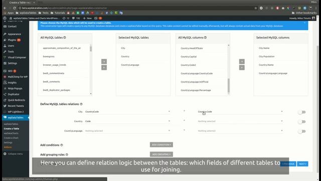321x181 pixels.
Task: Click help icon beside Add conditions
Action: pyautogui.click(x=62, y=145)
